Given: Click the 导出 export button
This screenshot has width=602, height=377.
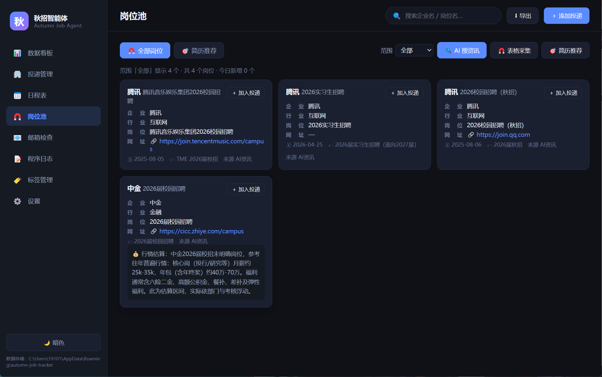Looking at the screenshot, I should 522,16.
